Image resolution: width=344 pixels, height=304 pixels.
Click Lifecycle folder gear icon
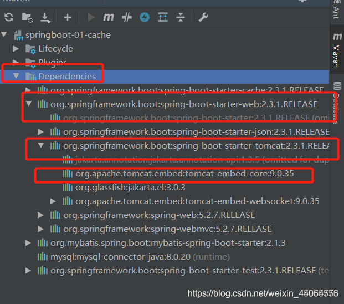(30, 49)
